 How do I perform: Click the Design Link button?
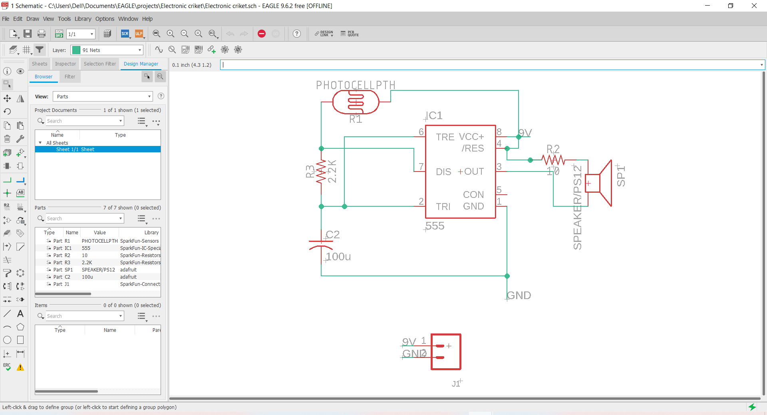[x=324, y=34]
